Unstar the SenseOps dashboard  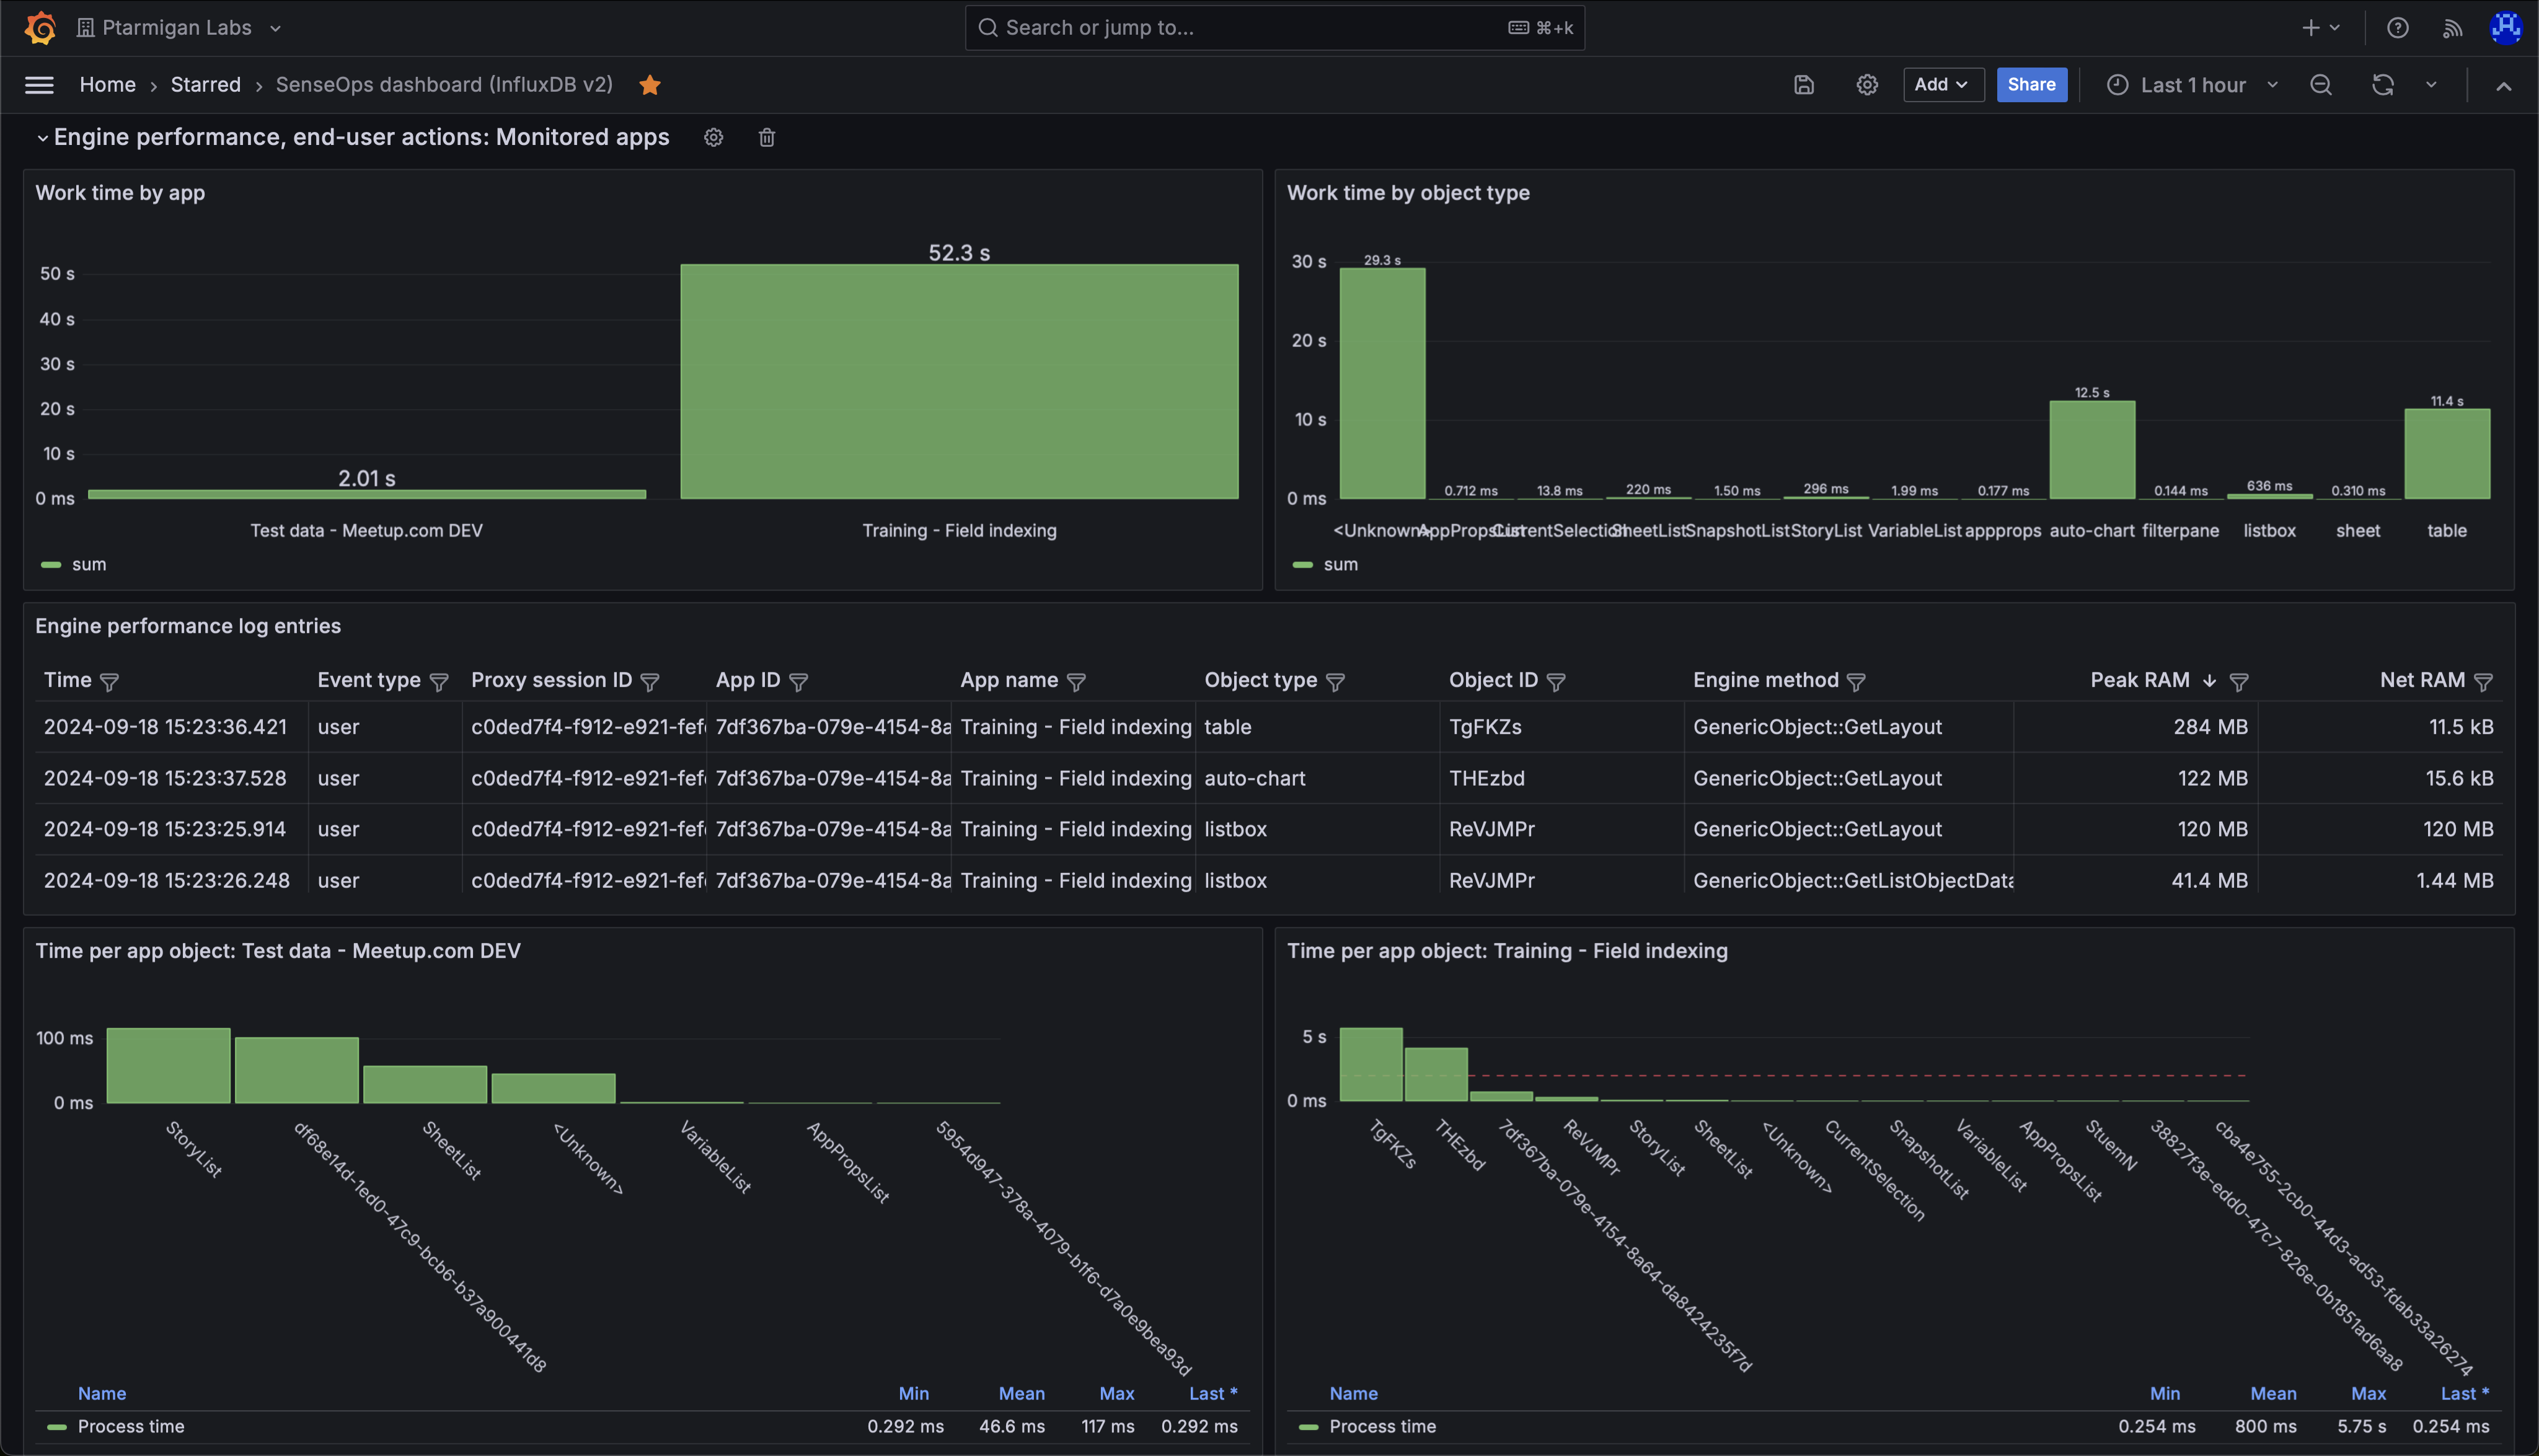(x=650, y=85)
